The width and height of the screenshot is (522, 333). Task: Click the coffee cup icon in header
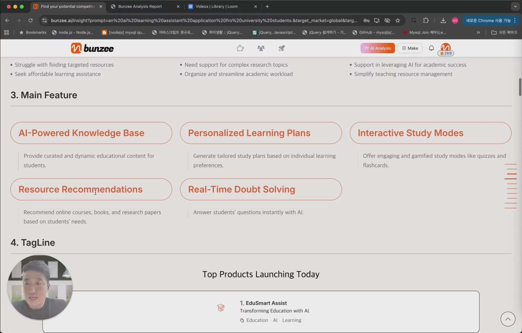pos(240,48)
